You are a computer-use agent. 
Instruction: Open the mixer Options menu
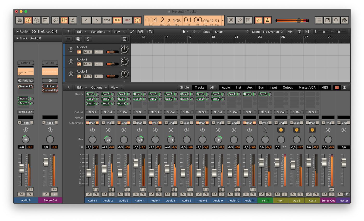[99, 88]
